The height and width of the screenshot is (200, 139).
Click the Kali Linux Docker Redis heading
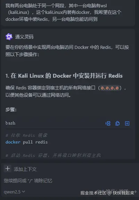pos(64,76)
